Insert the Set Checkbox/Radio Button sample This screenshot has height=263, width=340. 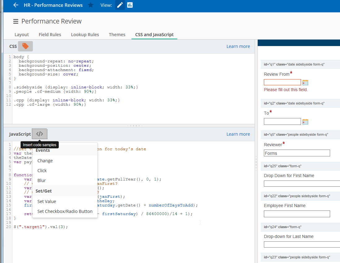(x=65, y=211)
